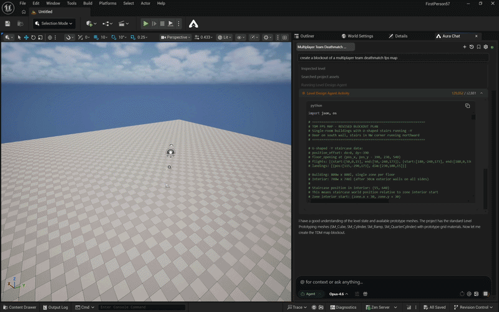The image size is (499, 312).
Task: Toggle scale snapping in viewport toolbar
Action: click(132, 37)
